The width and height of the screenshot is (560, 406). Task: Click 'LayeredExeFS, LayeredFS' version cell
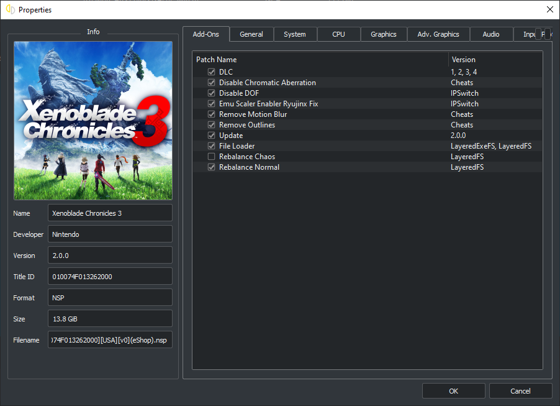491,146
